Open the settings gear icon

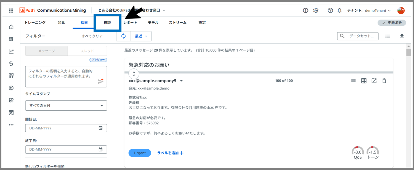point(316,10)
